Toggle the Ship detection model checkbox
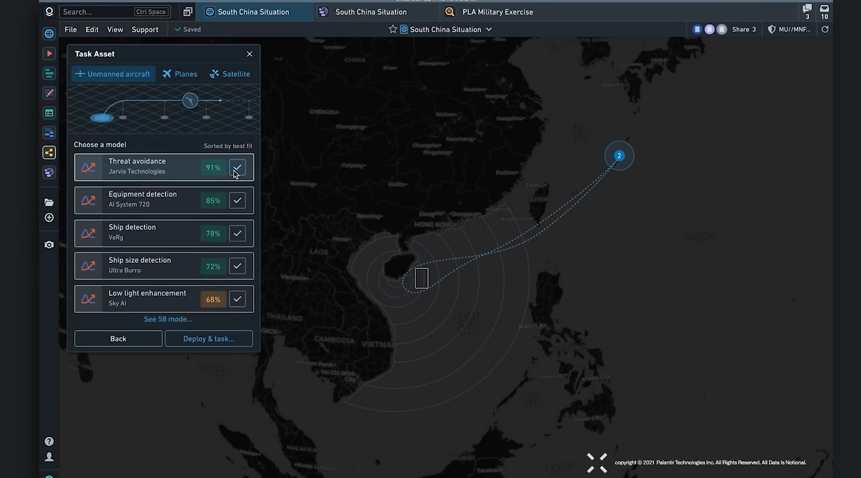 point(237,233)
